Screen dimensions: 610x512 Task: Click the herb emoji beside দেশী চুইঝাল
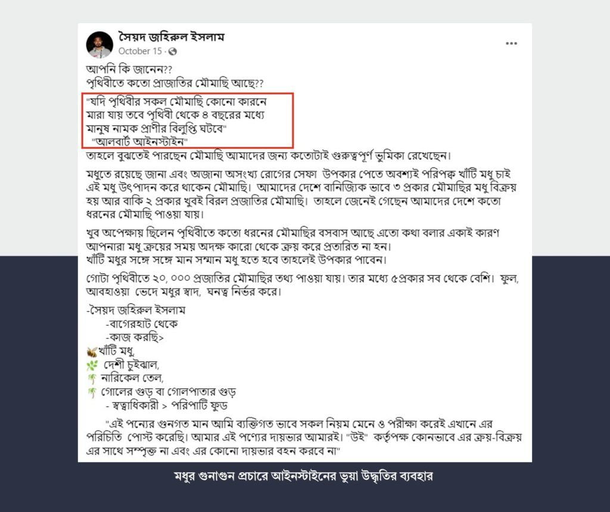click(x=92, y=366)
